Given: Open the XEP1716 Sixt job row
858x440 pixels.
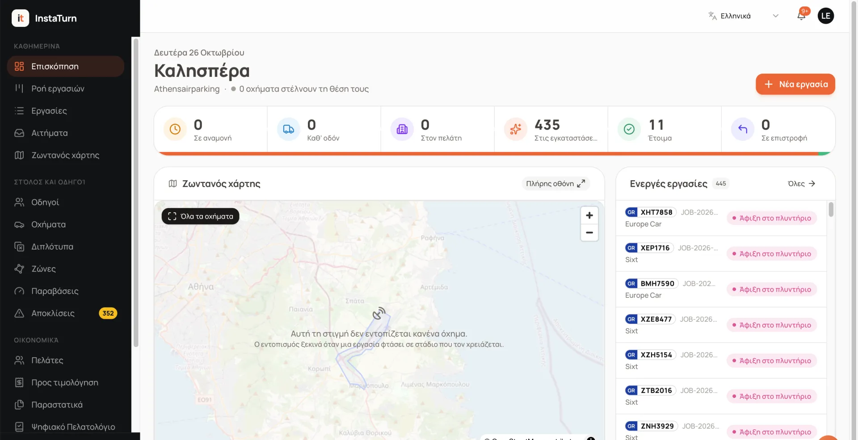Looking at the screenshot, I should (x=721, y=254).
